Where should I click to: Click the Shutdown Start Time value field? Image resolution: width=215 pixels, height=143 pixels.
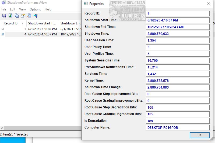point(178,20)
